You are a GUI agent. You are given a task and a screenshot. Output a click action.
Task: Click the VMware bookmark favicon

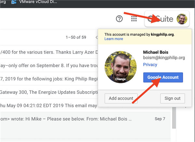(14, 2)
